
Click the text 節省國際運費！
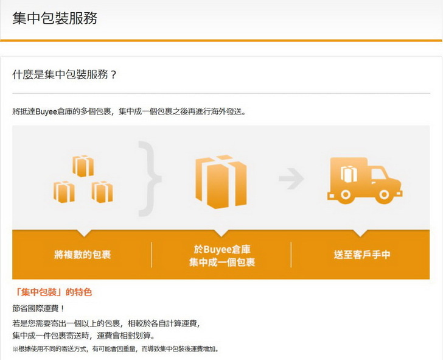[x=39, y=309]
